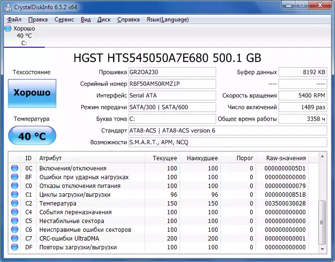
Task: Select row Повторы загрузки/выгрузки
Action: pos(163,247)
